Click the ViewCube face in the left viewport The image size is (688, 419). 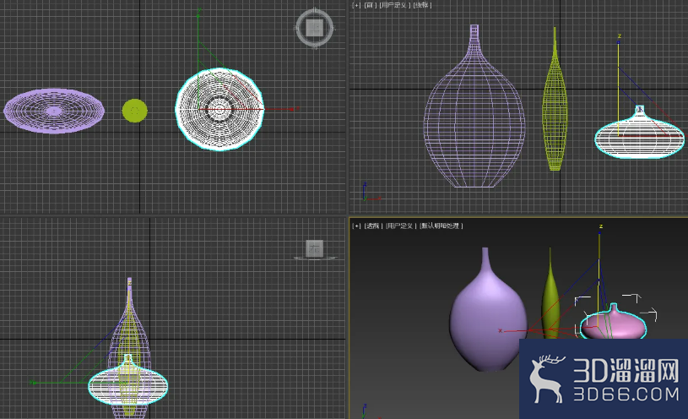(315, 248)
